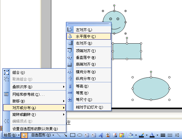The image size is (182, 139).
Task: Choose 水平居中 from align submenu
Action: click(89, 36)
